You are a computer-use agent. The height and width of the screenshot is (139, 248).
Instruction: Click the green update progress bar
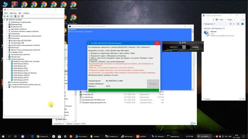click(124, 90)
